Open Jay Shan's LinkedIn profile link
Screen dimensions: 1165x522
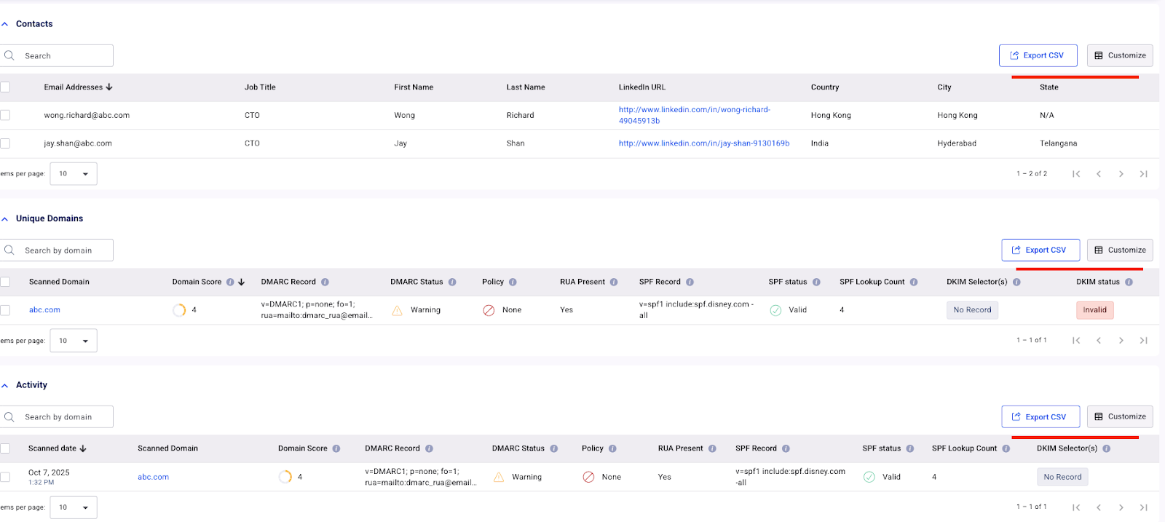click(703, 143)
